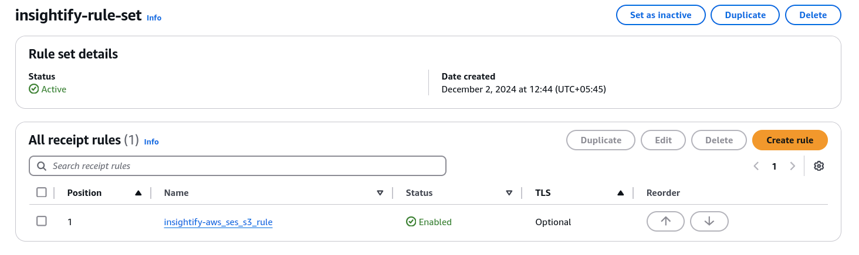Viewport: 859px width, 255px height.
Task: Move rule down with the down arrow
Action: [709, 221]
